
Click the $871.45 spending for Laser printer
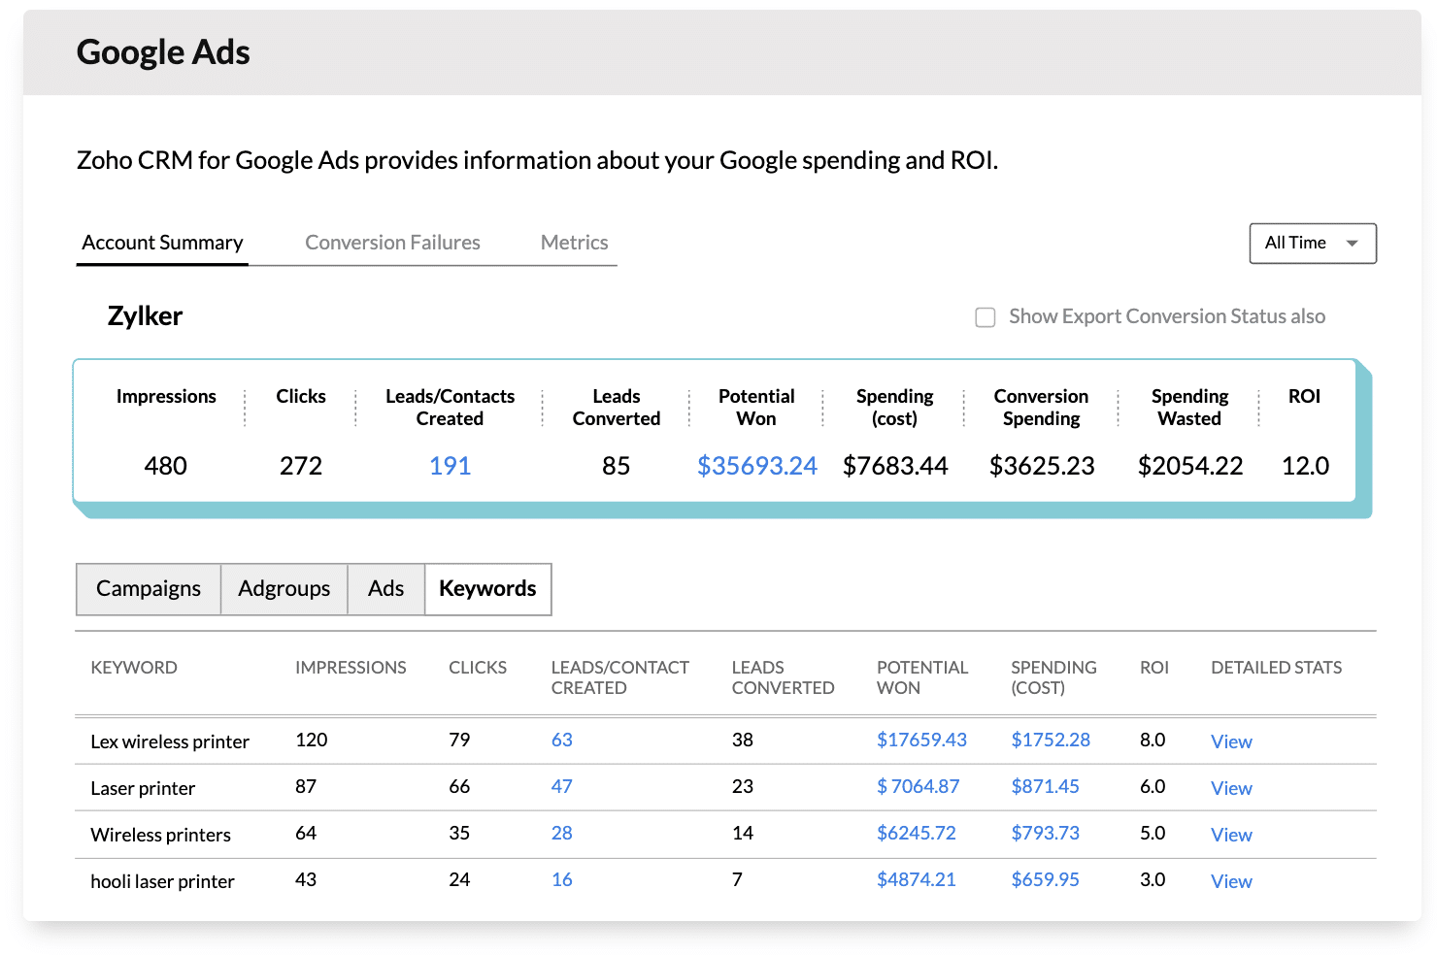[x=1045, y=786]
